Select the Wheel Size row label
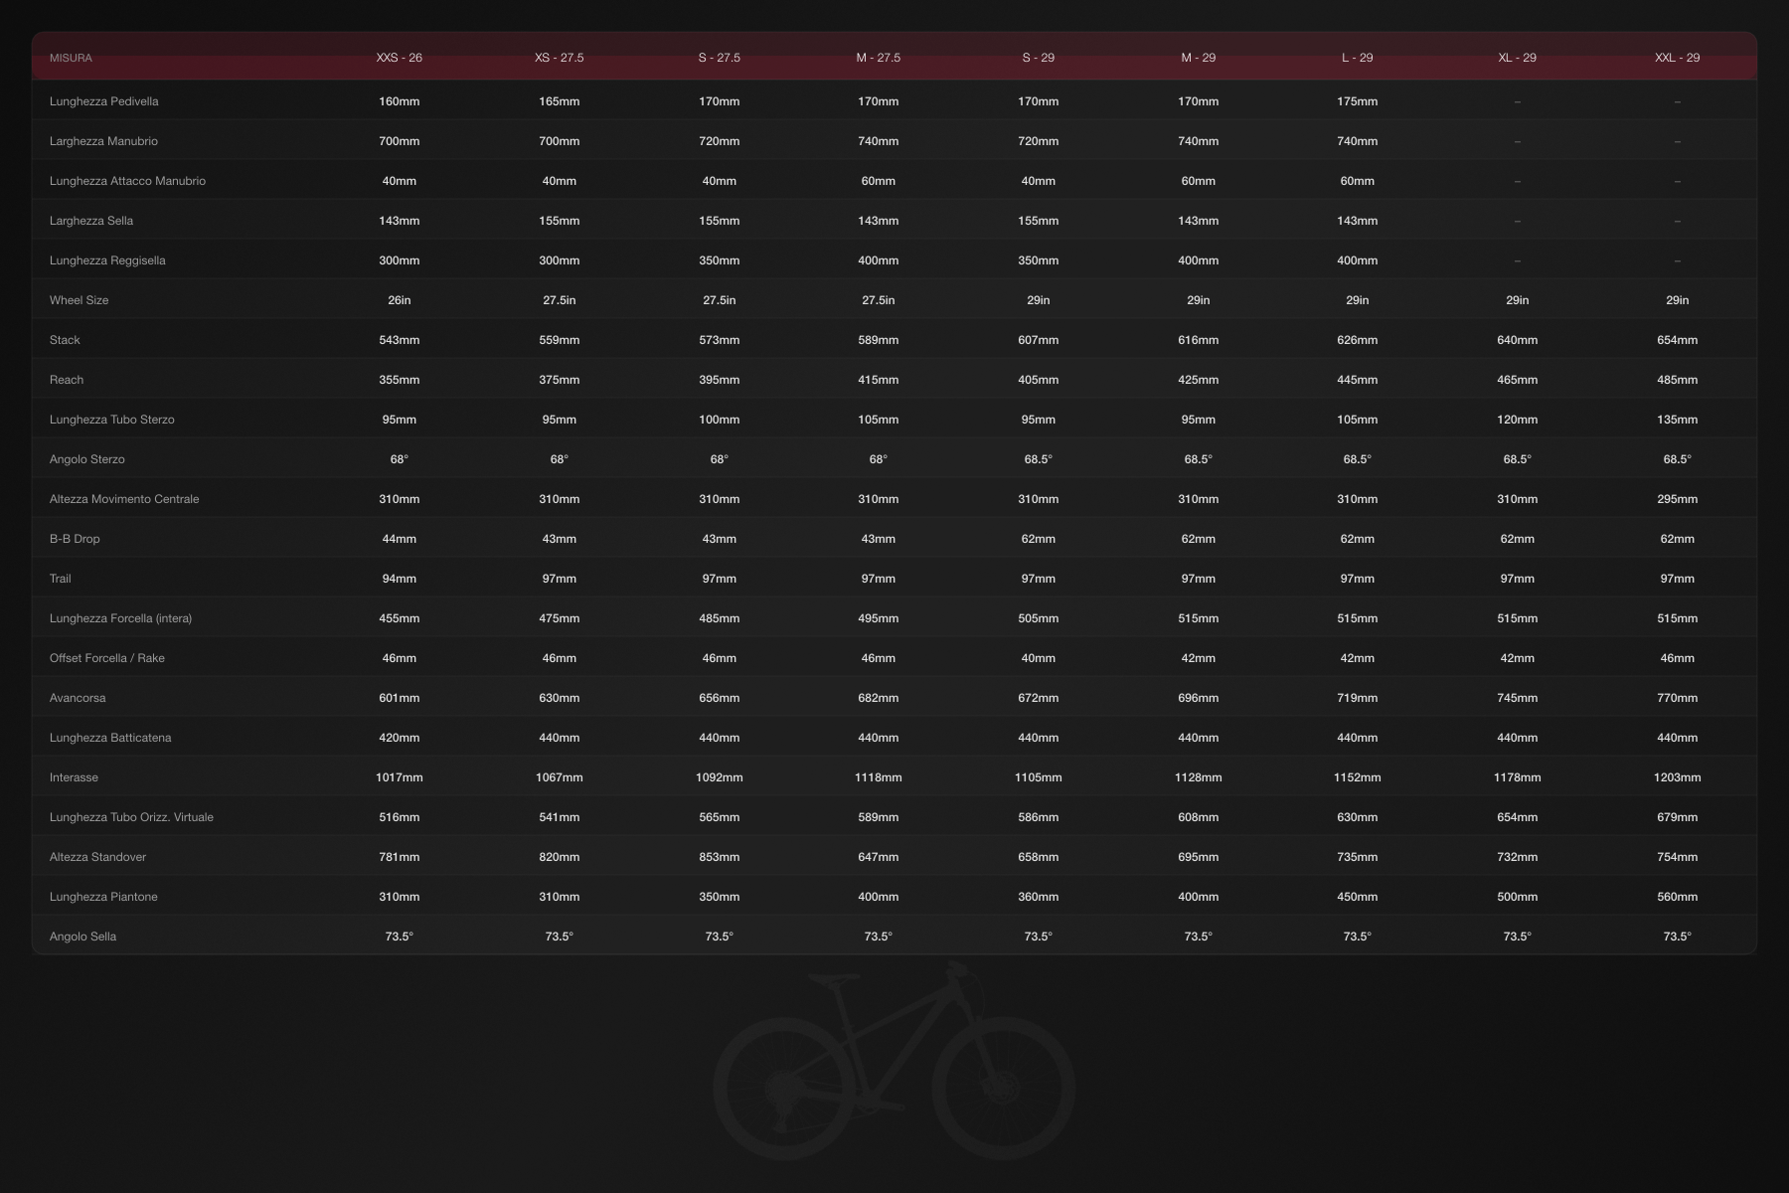The height and width of the screenshot is (1193, 1789). [79, 300]
